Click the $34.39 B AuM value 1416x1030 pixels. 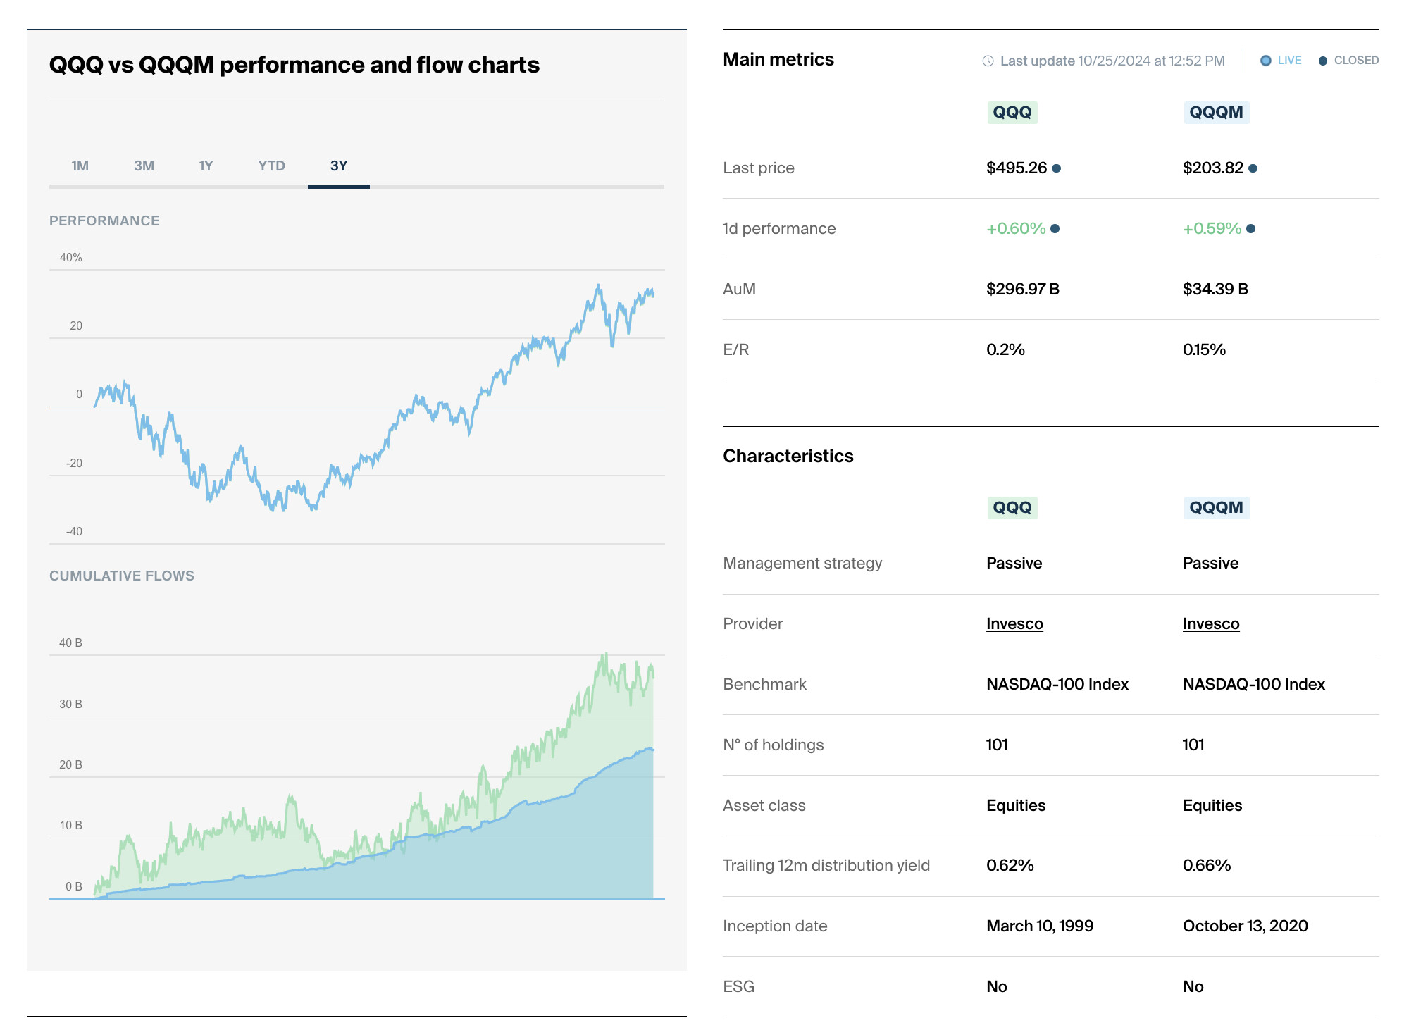point(1215,289)
